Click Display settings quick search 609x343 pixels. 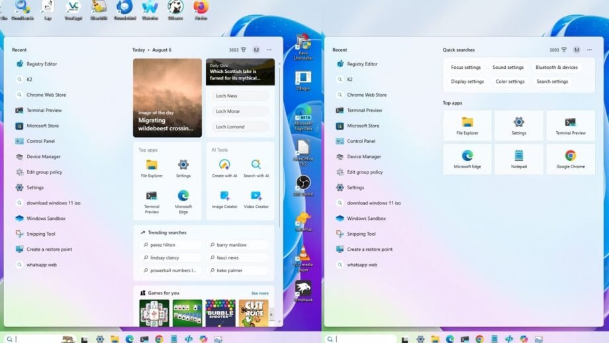467,81
